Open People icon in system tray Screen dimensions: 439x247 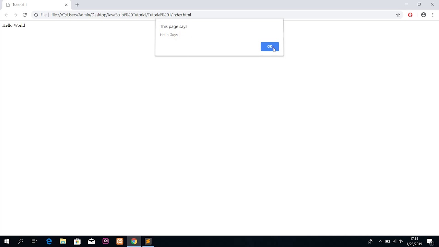[370, 242]
